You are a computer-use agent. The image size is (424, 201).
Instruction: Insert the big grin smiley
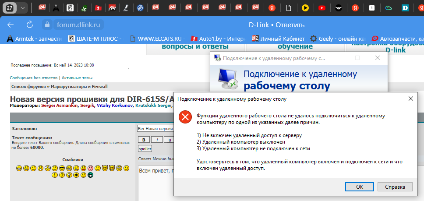point(19,168)
